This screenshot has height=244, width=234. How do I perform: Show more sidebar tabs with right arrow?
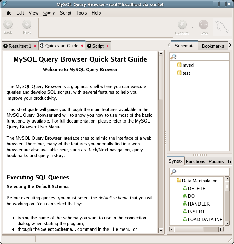pos(230,45)
